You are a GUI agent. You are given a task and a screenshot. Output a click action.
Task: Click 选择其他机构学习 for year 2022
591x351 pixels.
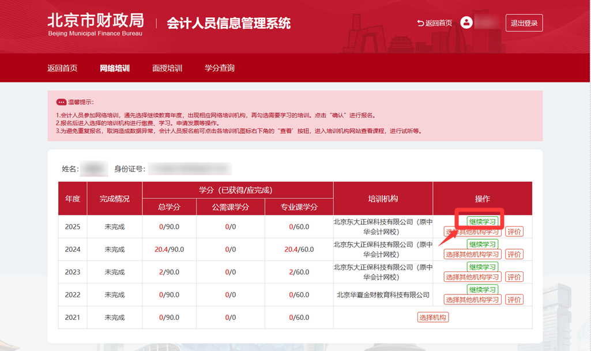(x=472, y=300)
